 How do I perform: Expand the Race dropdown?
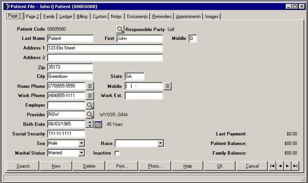pyautogui.click(x=160, y=144)
